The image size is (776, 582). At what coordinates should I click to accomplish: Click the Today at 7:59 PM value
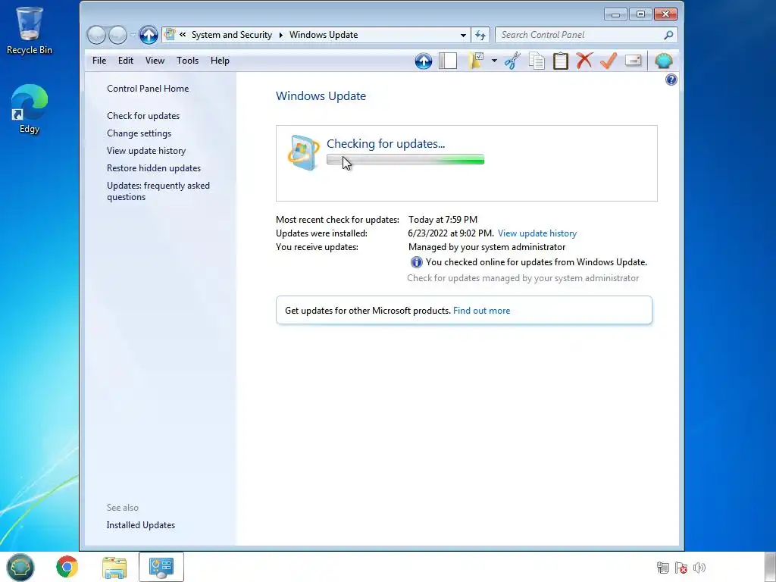tap(443, 219)
